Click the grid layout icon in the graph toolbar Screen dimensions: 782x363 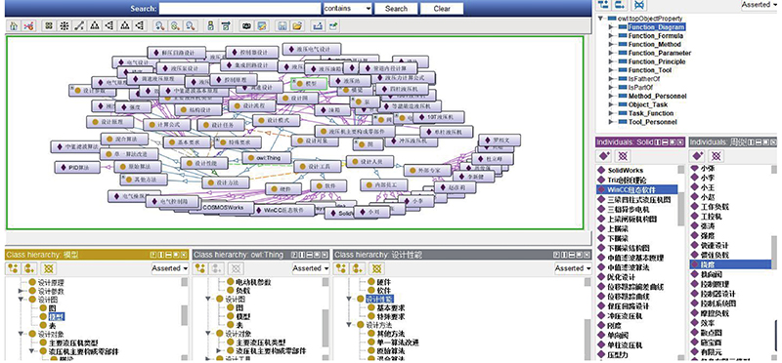tap(49, 25)
